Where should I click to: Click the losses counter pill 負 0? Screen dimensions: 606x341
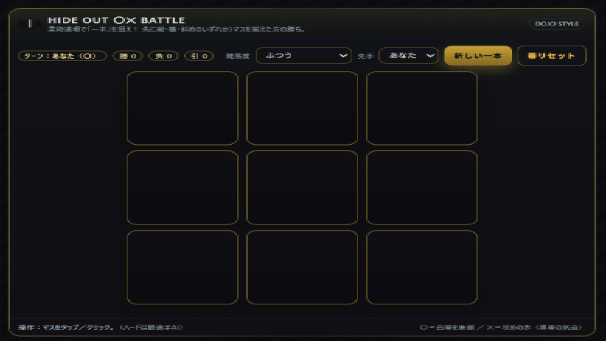click(x=163, y=56)
